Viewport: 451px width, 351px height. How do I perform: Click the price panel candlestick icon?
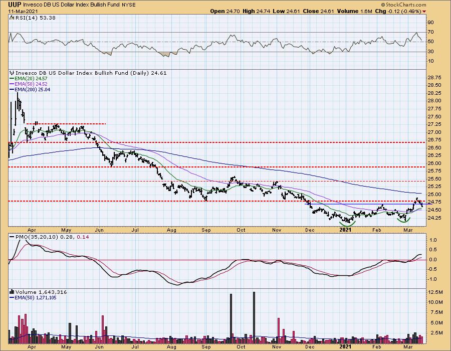point(12,73)
